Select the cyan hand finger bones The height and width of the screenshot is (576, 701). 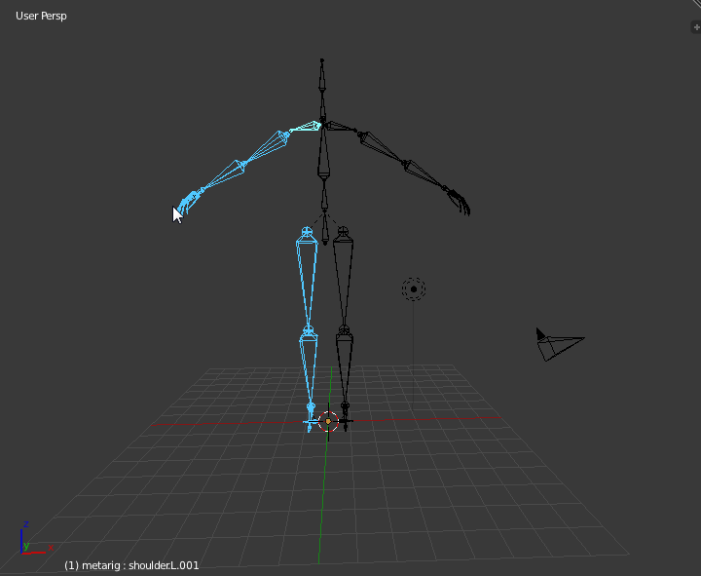(x=189, y=202)
